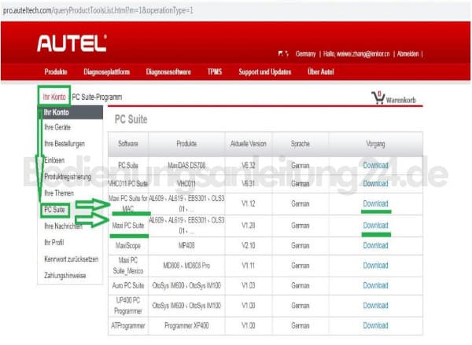Image resolution: width=472 pixels, height=345 pixels.
Task: Click the Software column header
Action: point(128,144)
